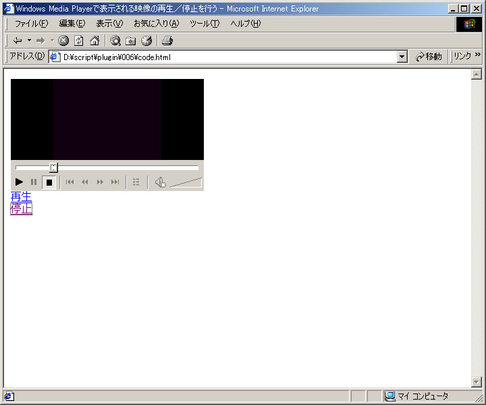Open the Favorites folder toolbar icon
This screenshot has width=486, height=405.
130,40
